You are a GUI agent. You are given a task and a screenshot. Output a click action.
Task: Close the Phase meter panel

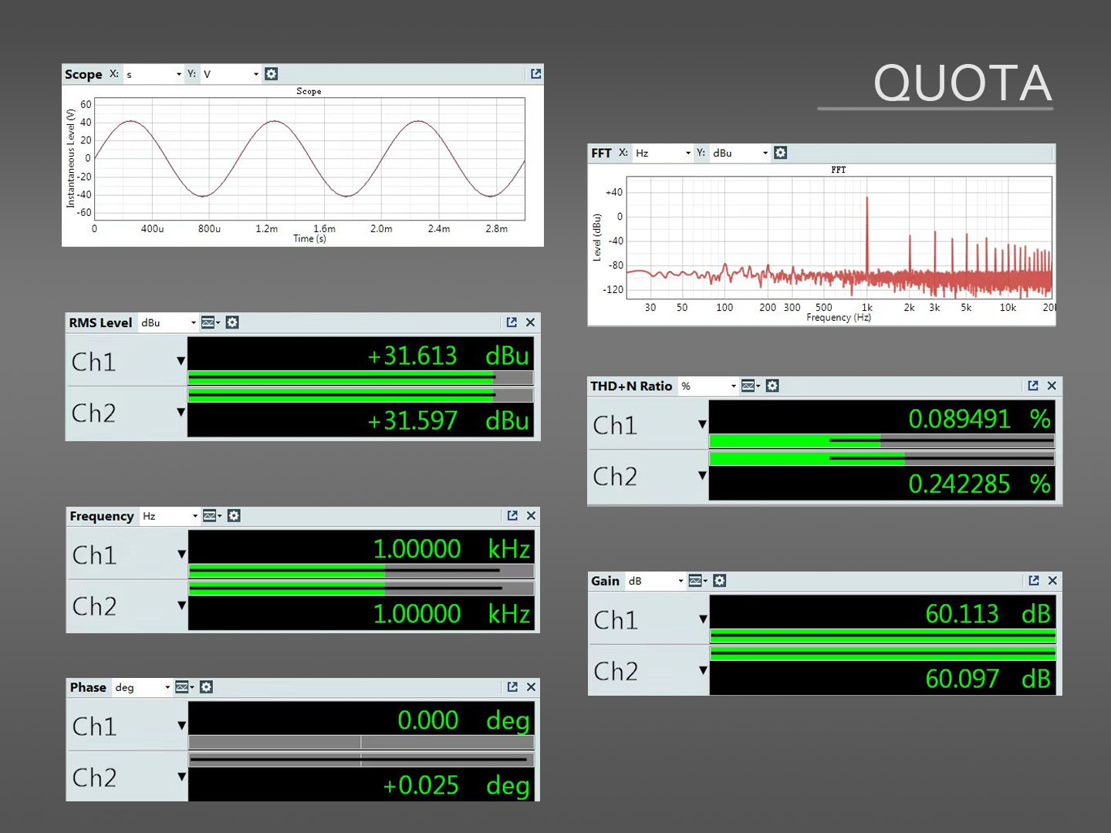(531, 687)
